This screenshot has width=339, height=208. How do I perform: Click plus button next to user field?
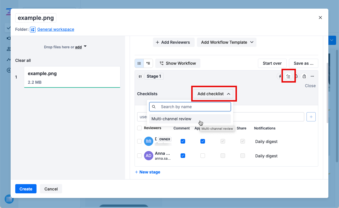click(x=311, y=117)
